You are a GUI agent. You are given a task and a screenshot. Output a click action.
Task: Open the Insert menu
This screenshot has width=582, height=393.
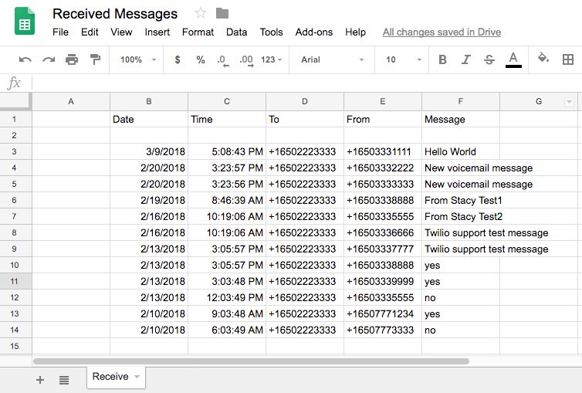157,32
